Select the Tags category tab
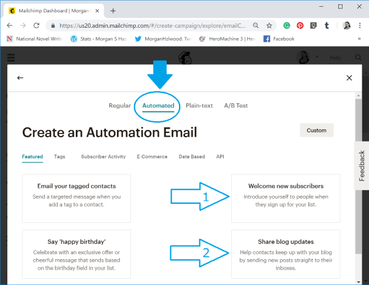369x285 pixels. tap(60, 156)
